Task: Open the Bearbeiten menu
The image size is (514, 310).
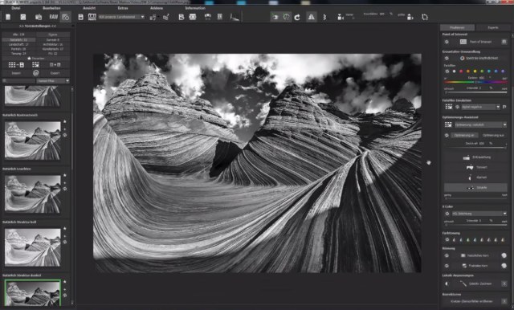Action: point(51,8)
